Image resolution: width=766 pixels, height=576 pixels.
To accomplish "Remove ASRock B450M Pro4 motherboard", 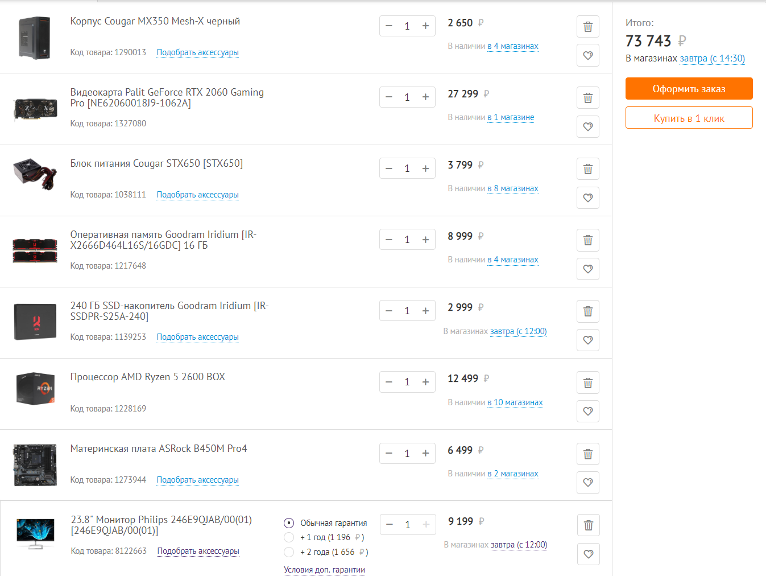I will click(588, 454).
